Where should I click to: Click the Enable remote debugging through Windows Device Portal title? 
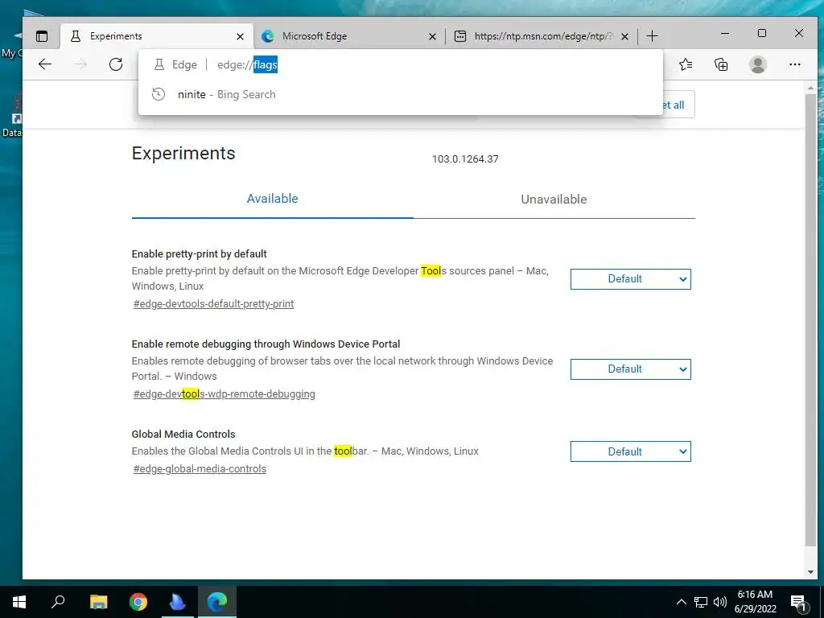[266, 344]
